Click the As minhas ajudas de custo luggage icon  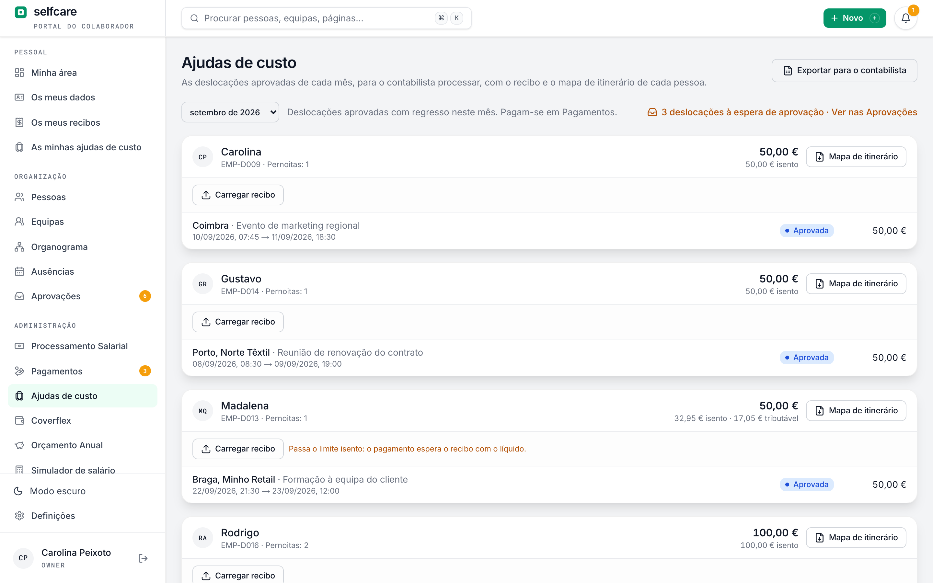click(x=19, y=147)
